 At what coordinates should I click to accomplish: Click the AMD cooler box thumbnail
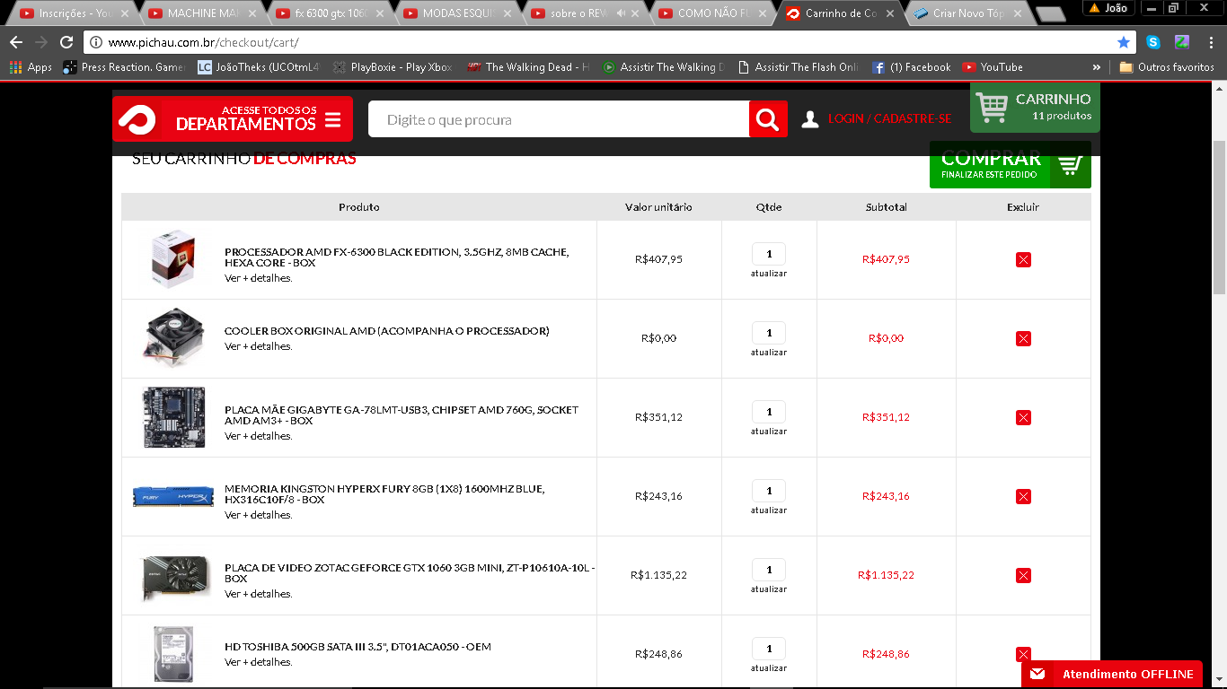(173, 336)
